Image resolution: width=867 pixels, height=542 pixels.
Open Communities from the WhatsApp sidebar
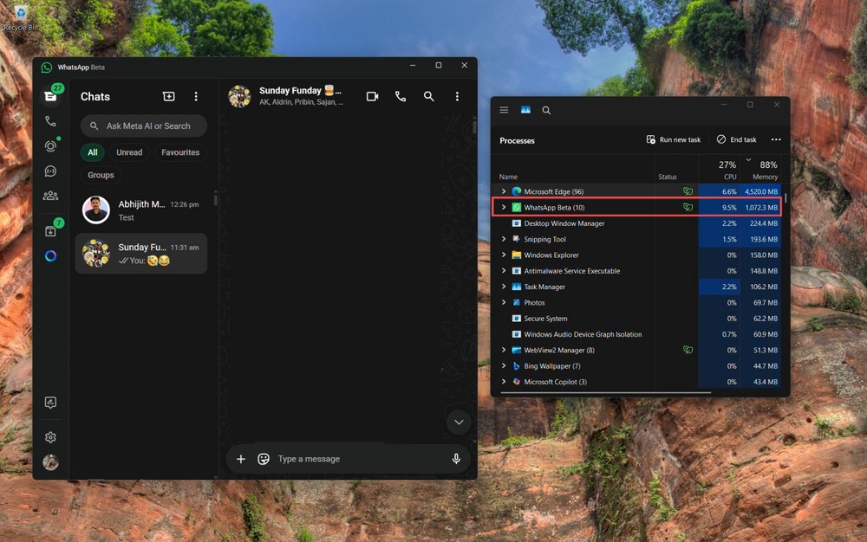point(50,196)
